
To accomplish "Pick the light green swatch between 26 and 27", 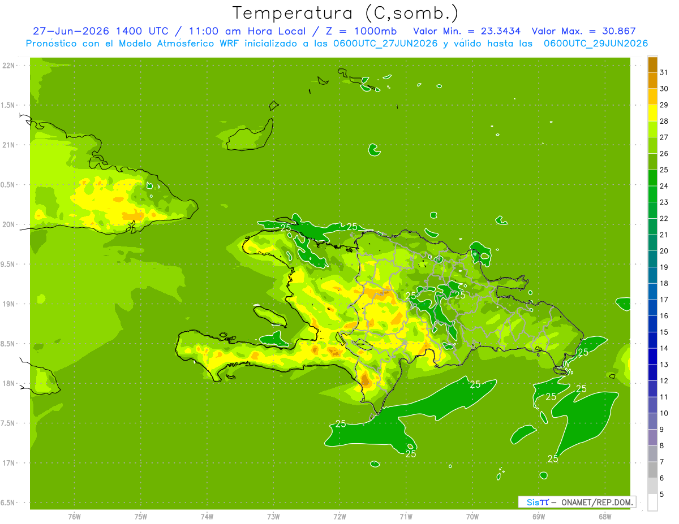I will click(652, 145).
